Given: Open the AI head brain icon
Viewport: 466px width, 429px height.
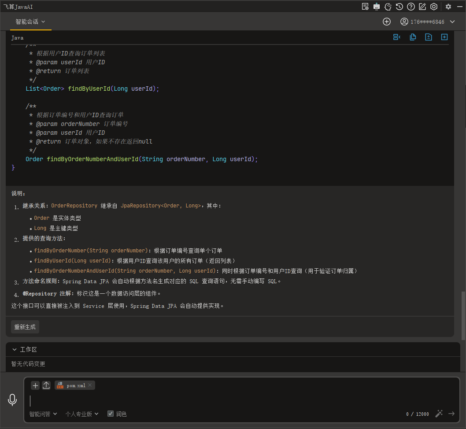Looking at the screenshot, I should [388, 7].
